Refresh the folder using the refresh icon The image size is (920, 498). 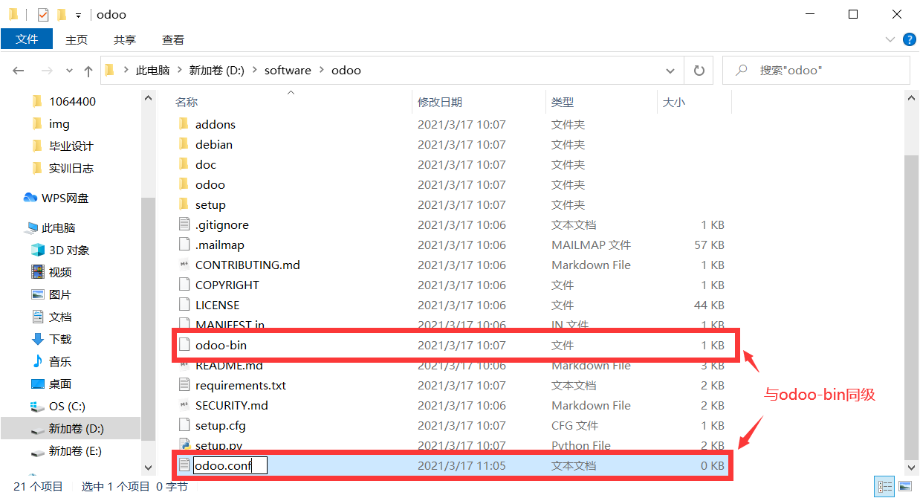pyautogui.click(x=699, y=69)
